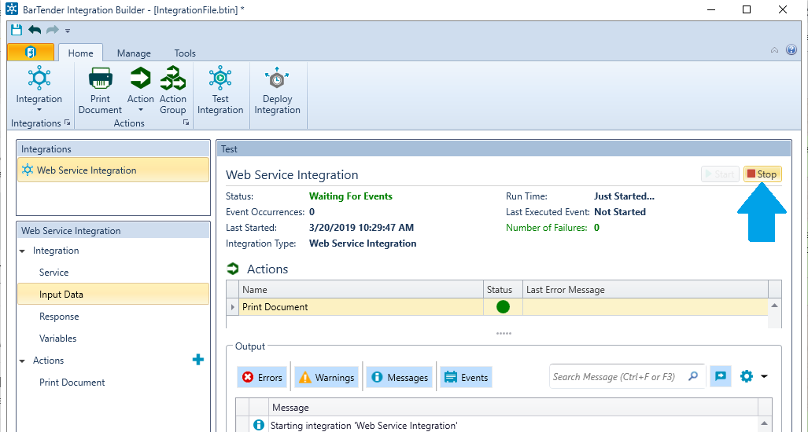Image resolution: width=808 pixels, height=432 pixels.
Task: Select Print Document under Actions tree
Action: (x=72, y=382)
